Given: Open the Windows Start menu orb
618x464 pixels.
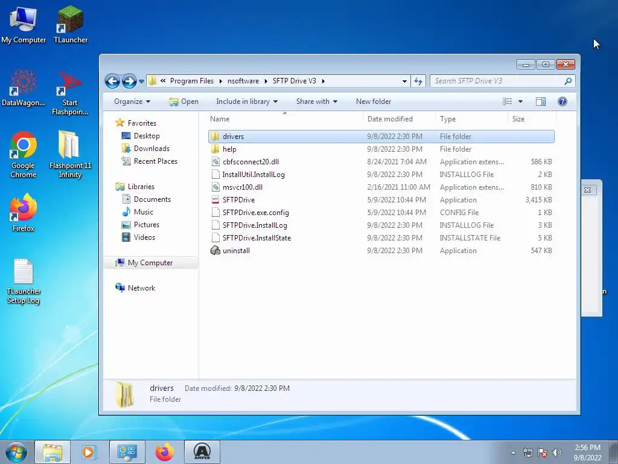Looking at the screenshot, I should coord(16,452).
